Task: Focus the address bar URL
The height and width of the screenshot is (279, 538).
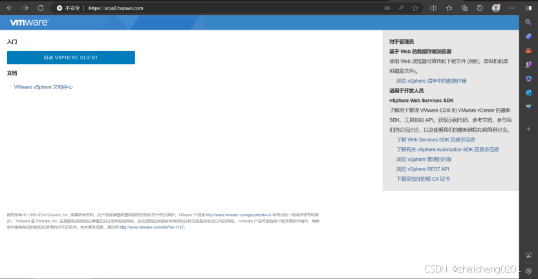Action: [116, 8]
